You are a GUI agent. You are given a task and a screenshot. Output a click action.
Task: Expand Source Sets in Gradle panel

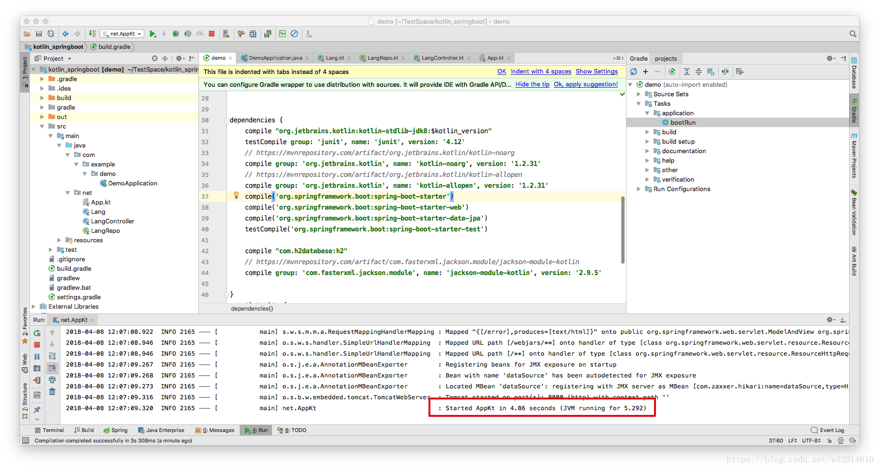tap(639, 94)
